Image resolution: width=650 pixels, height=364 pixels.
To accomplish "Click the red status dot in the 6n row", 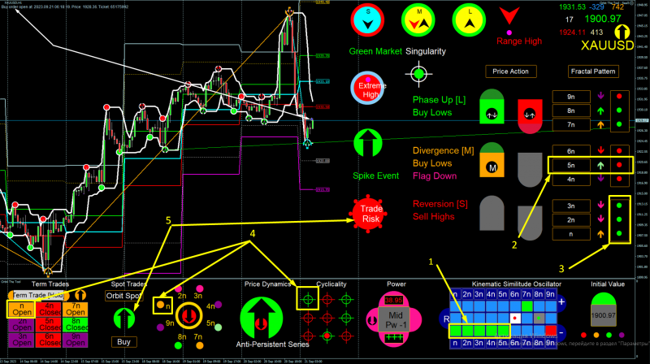I will point(619,151).
